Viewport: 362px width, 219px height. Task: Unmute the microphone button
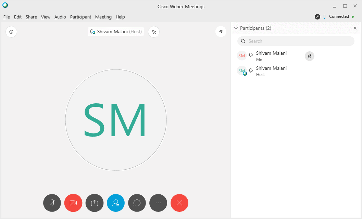pos(52,203)
